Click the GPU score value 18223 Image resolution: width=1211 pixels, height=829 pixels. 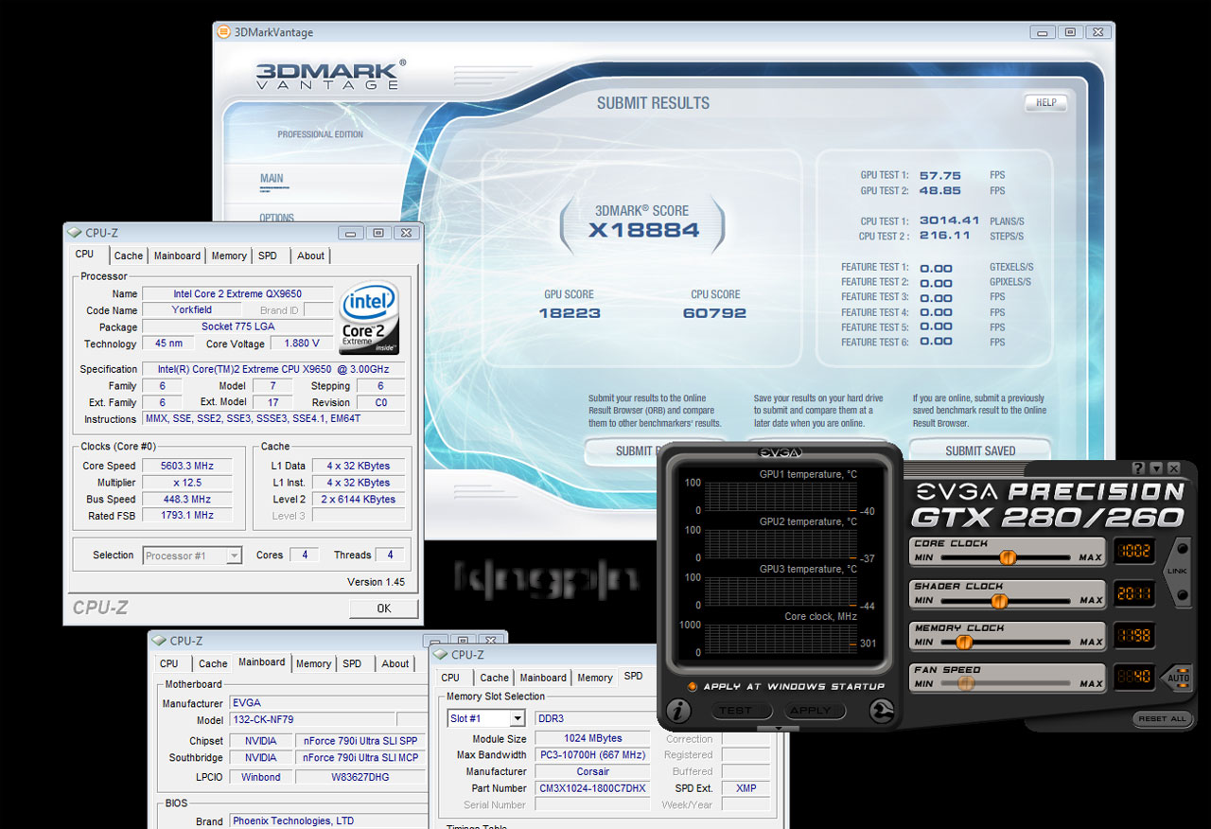[x=570, y=313]
